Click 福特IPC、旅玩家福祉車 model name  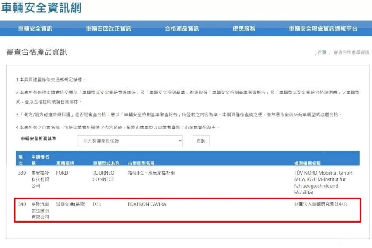[x=151, y=173]
